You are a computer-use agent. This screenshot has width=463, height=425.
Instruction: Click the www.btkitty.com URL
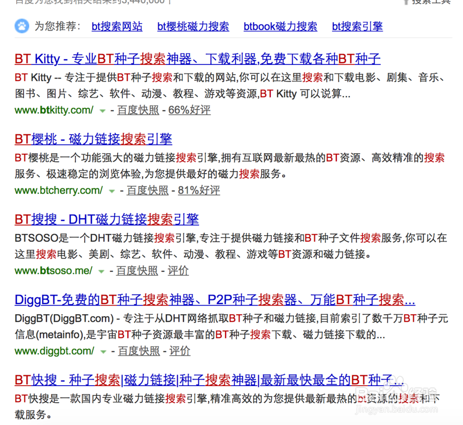click(x=54, y=110)
